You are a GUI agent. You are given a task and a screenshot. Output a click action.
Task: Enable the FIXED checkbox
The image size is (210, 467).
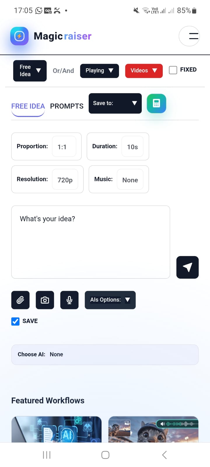(x=173, y=70)
